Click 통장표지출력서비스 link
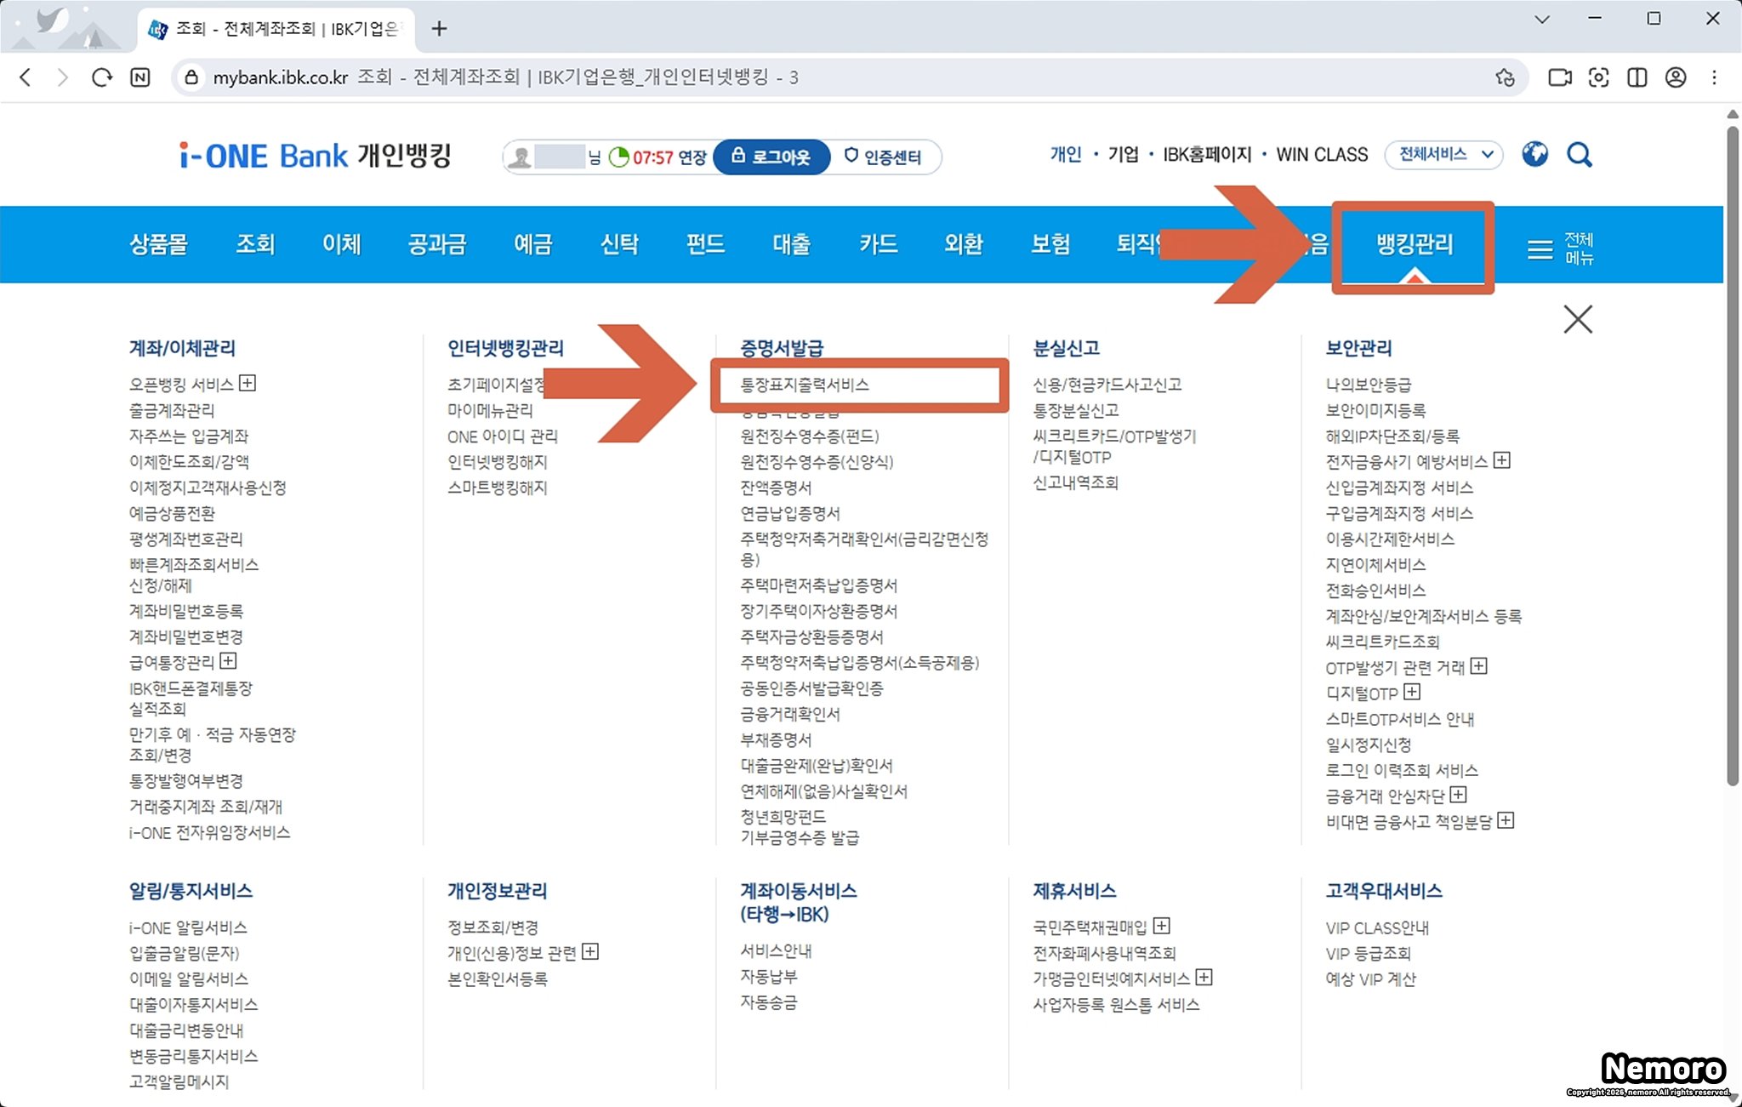 805,385
